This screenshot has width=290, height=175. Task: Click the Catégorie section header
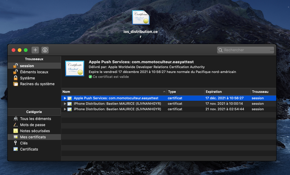(x=34, y=112)
